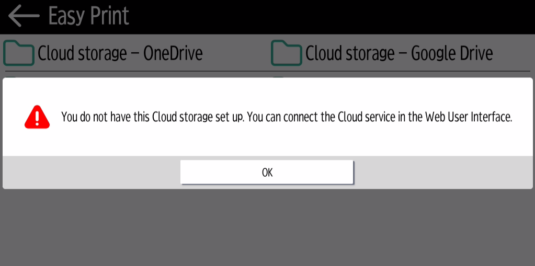Click the white dialog area above the warning icon
The height and width of the screenshot is (266, 535).
tap(37, 90)
